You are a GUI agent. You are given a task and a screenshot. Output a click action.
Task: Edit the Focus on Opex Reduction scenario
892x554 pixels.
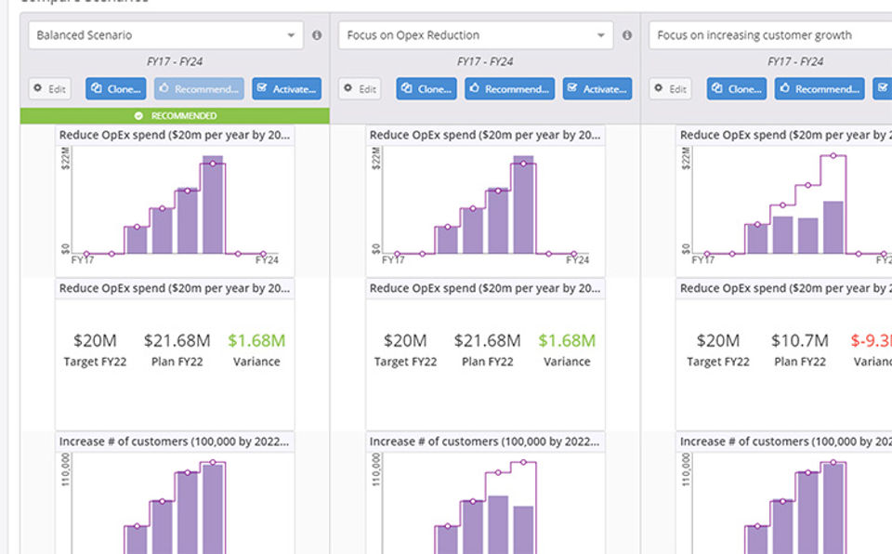tap(361, 89)
